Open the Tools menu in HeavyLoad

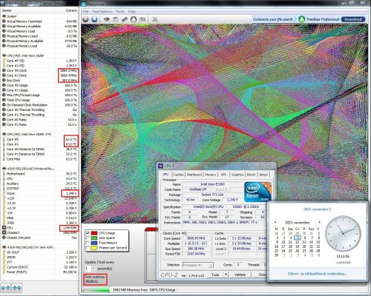click(120, 12)
